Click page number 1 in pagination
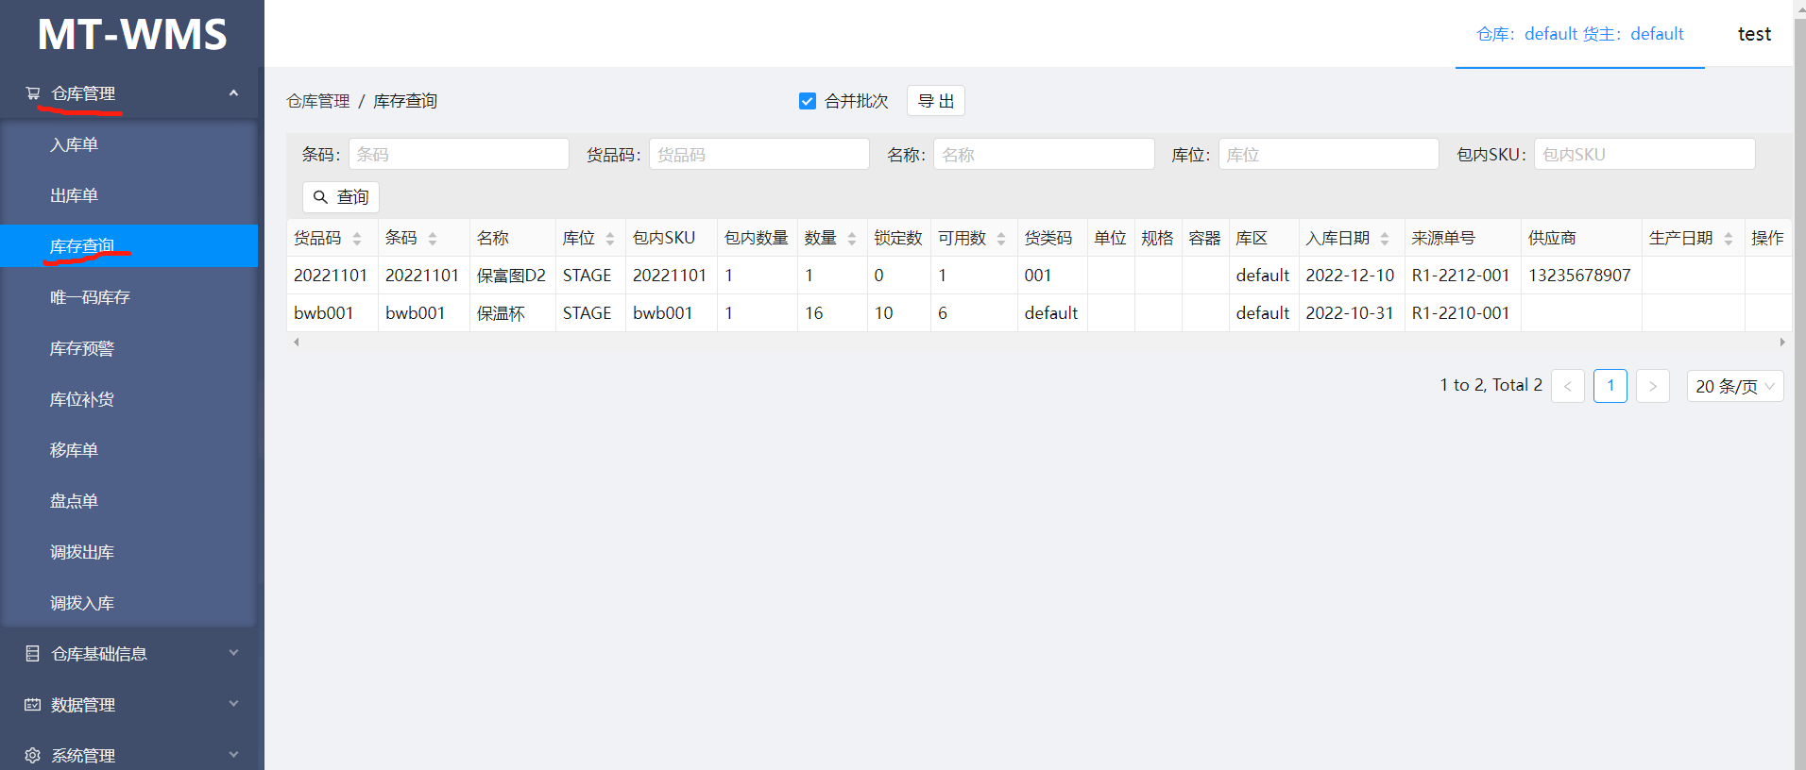 pyautogui.click(x=1610, y=386)
